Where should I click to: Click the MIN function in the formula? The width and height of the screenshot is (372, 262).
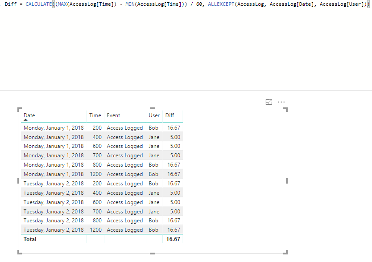click(130, 4)
